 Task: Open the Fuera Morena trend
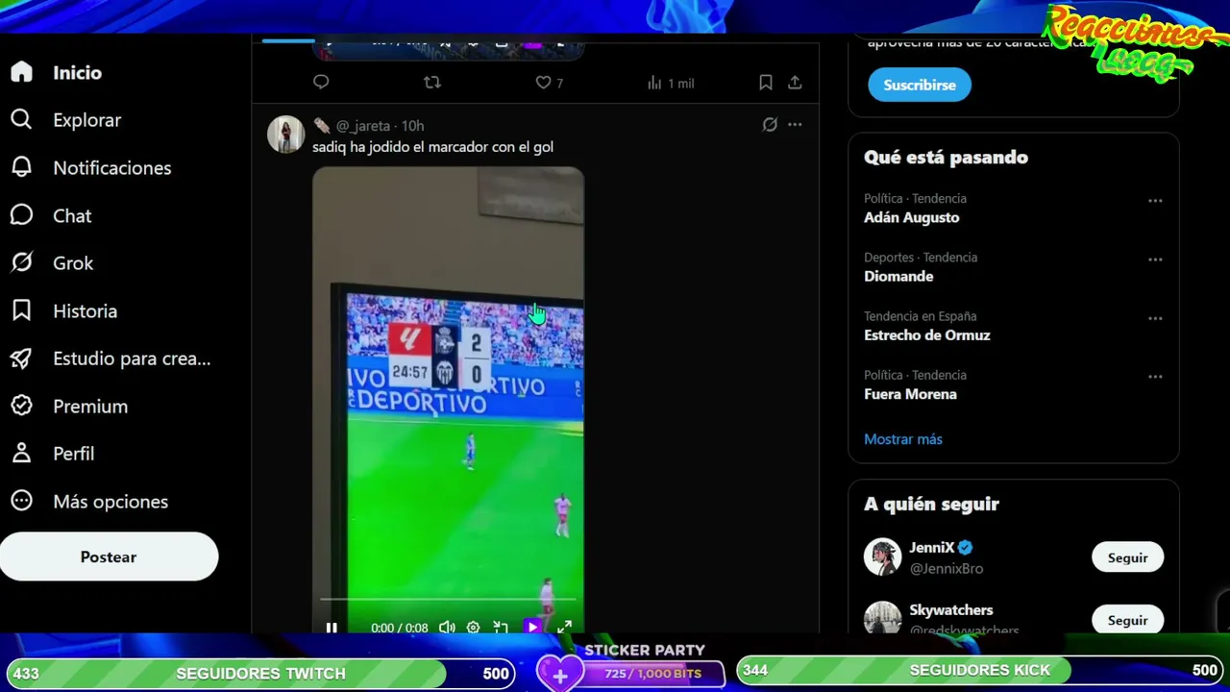click(x=910, y=394)
